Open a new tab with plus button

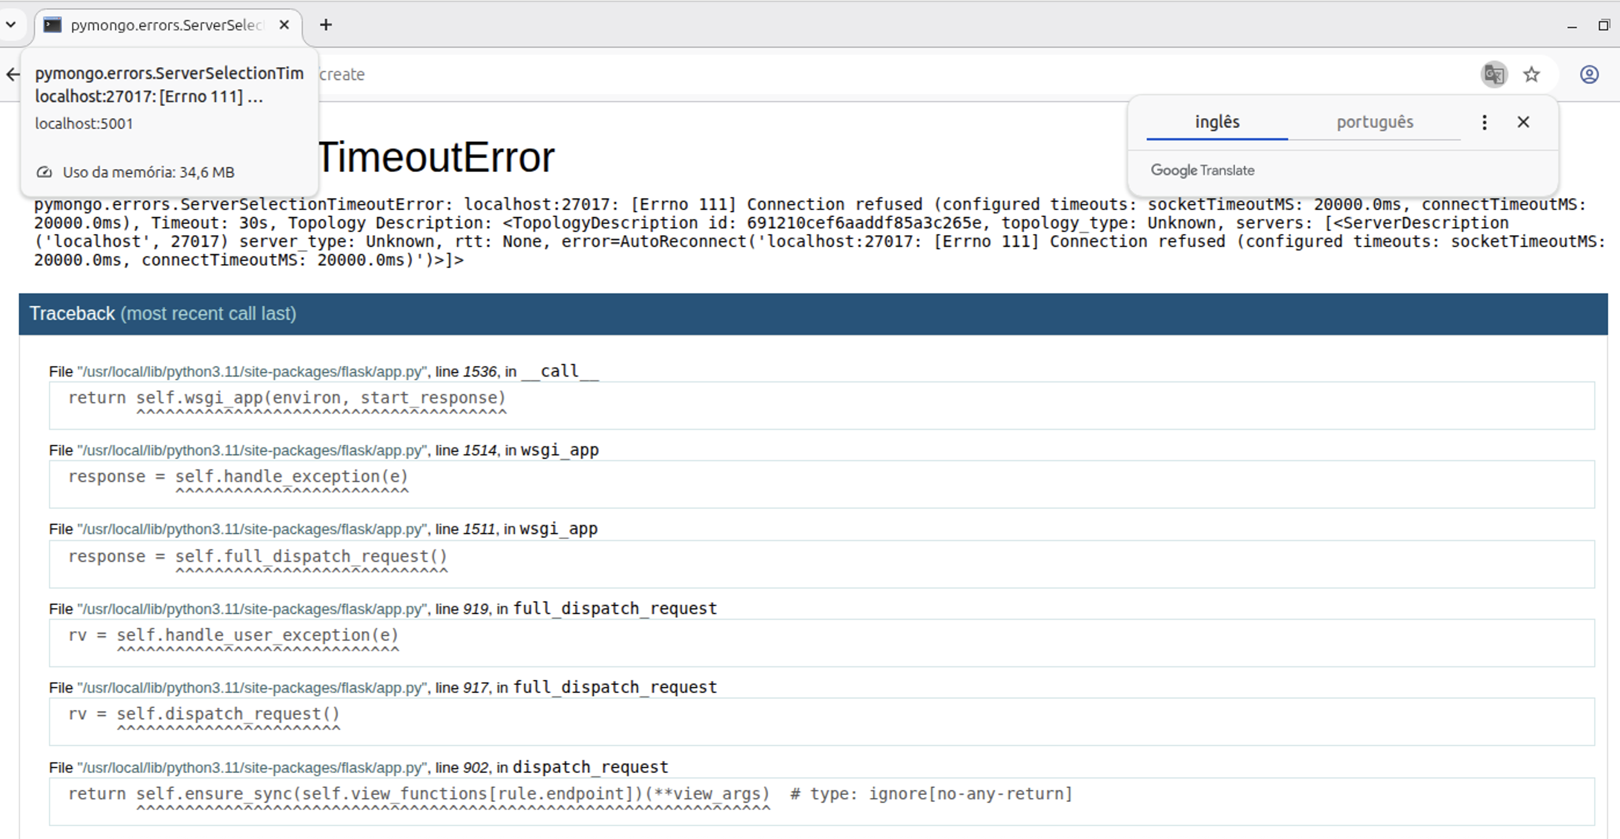[x=325, y=25]
